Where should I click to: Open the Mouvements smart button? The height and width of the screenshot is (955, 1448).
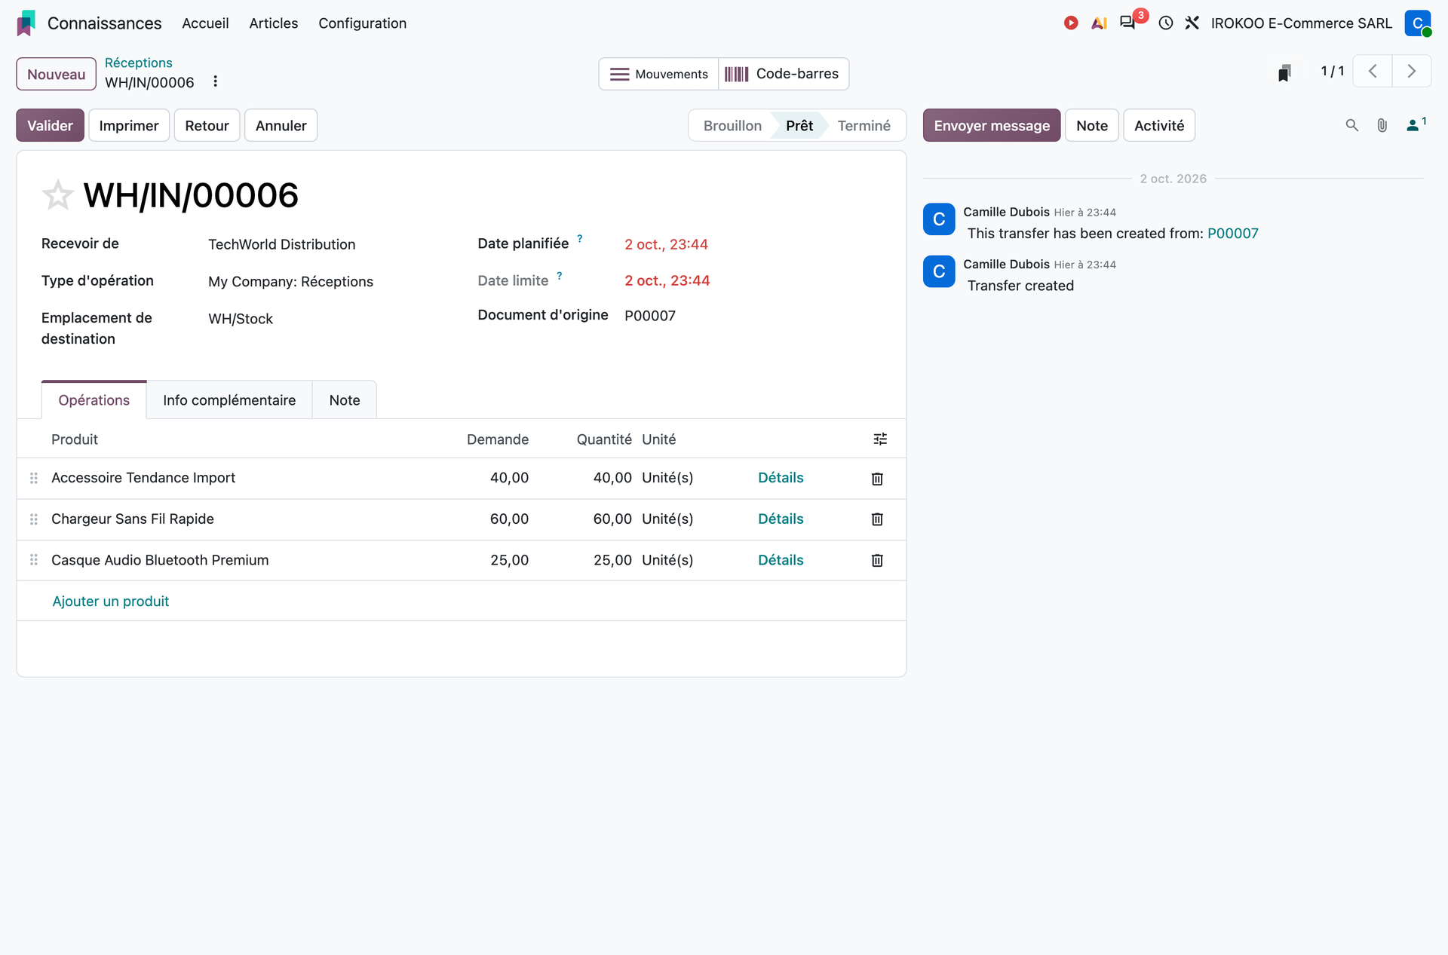pos(658,74)
